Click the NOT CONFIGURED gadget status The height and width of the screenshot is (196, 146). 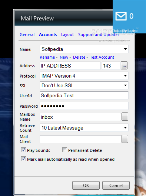(125, 31)
